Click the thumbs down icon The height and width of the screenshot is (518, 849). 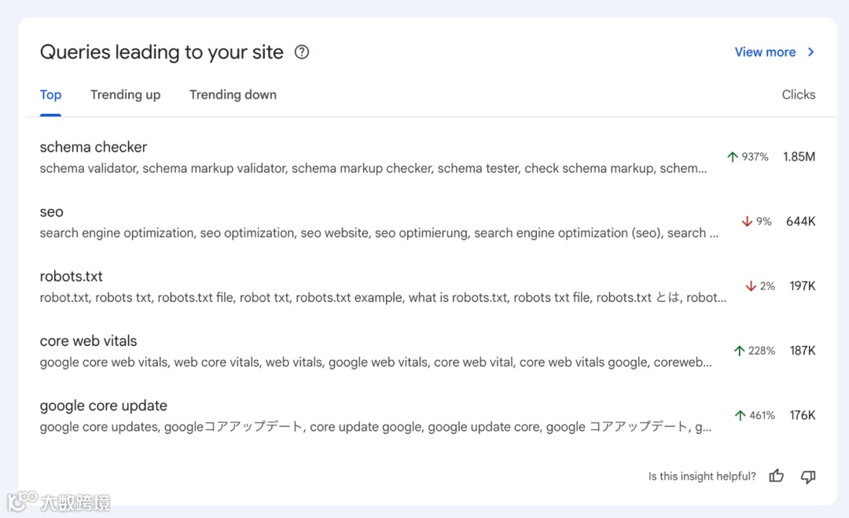(808, 476)
